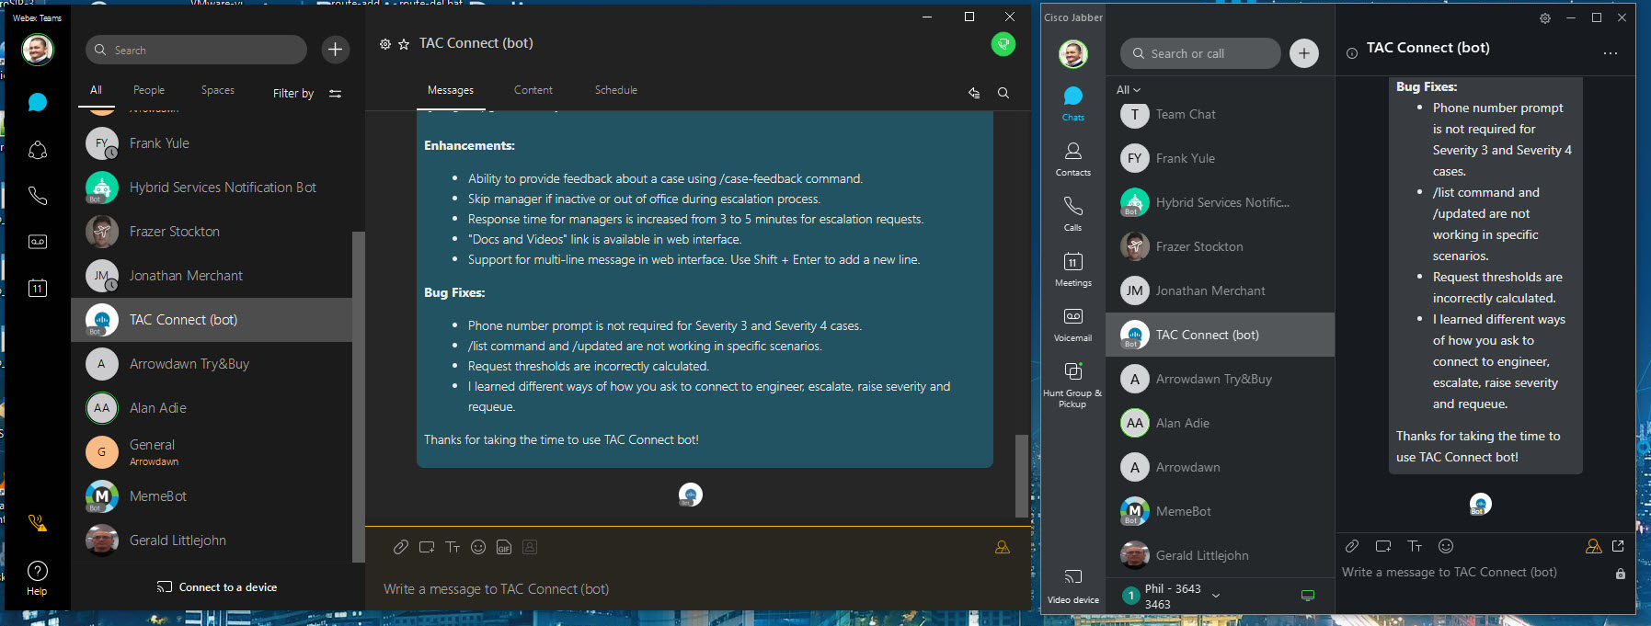This screenshot has width=1651, height=626.
Task: Click the Jabber Search or call field
Action: pos(1200,53)
